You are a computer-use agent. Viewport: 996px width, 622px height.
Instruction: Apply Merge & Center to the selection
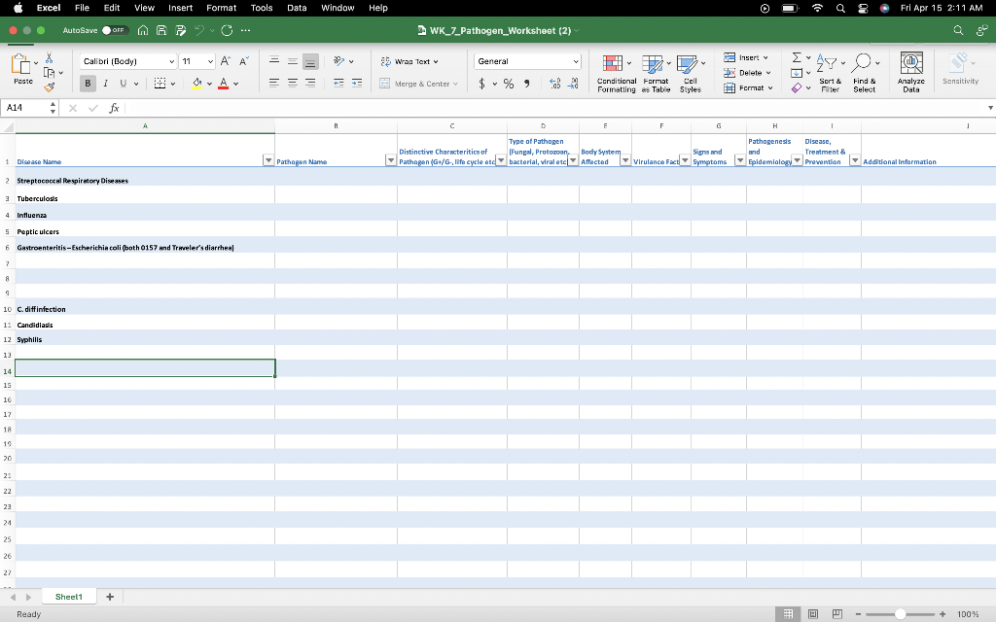click(x=418, y=83)
